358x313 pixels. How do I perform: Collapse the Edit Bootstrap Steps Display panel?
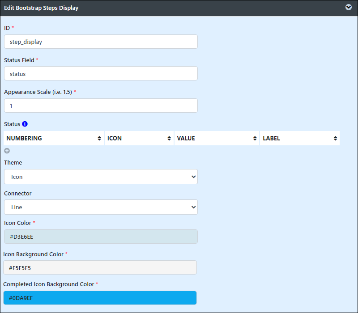pos(349,7)
